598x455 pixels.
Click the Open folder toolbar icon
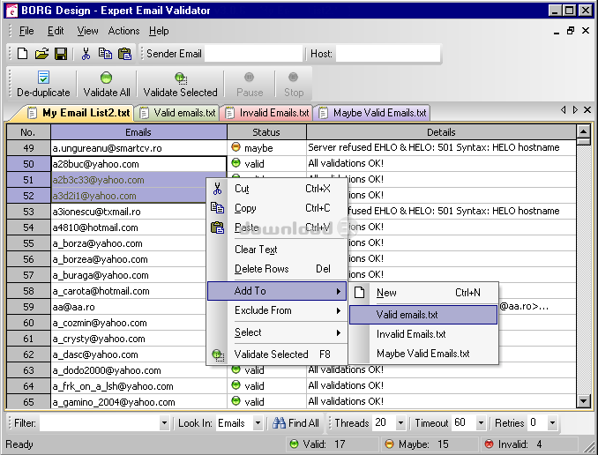tap(41, 54)
